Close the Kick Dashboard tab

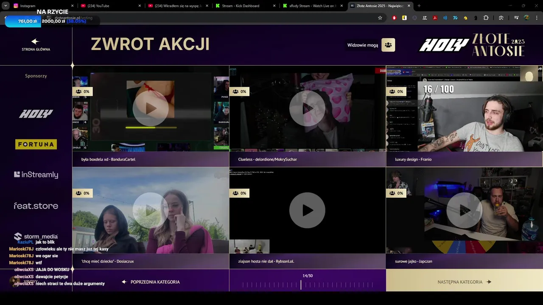(x=274, y=6)
